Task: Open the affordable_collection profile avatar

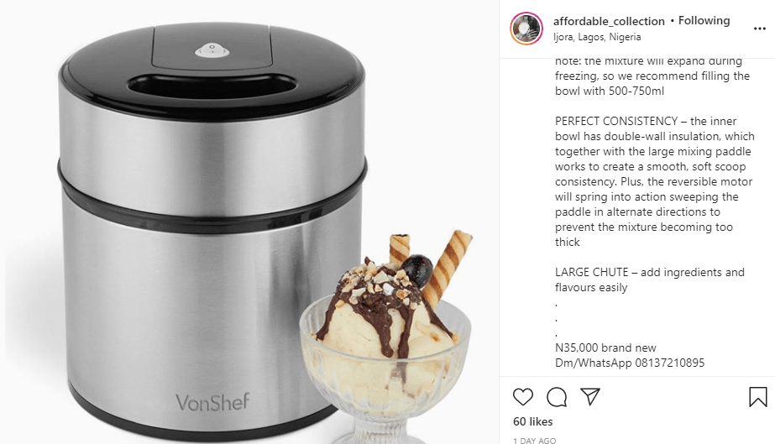Action: [526, 29]
